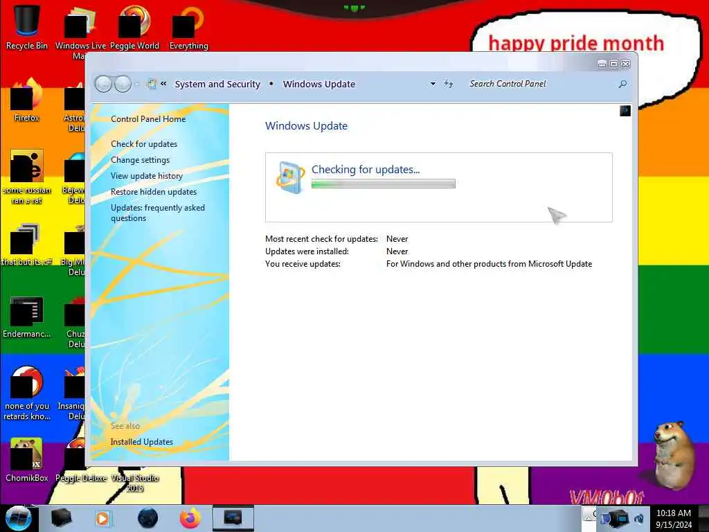Click the taskbar clock showing 10:18 AM
Viewport: 709px width, 532px height.
674,519
